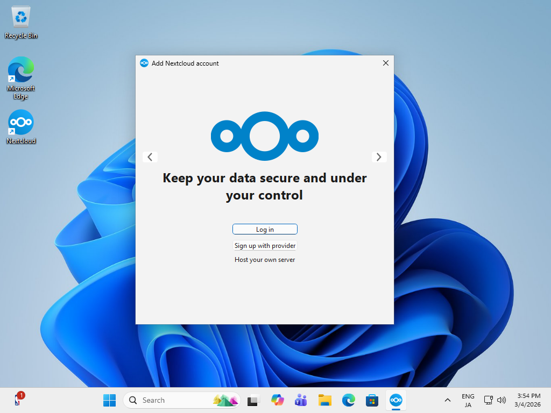Launch Copilot from the taskbar
The image size is (551, 413).
click(x=277, y=400)
